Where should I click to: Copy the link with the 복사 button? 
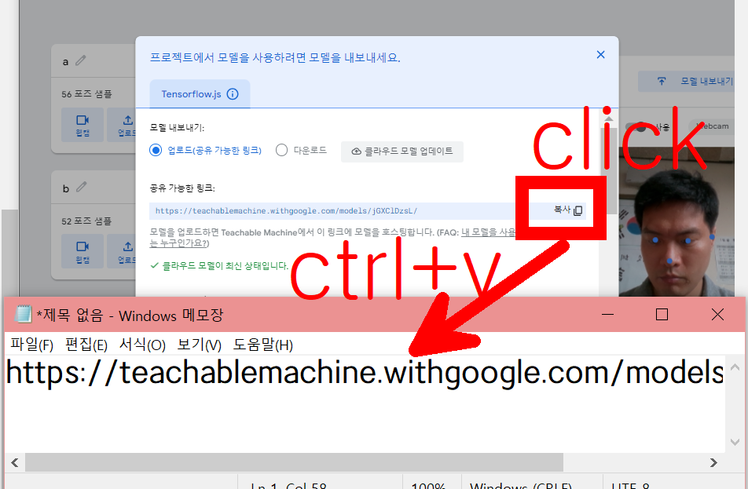point(567,210)
